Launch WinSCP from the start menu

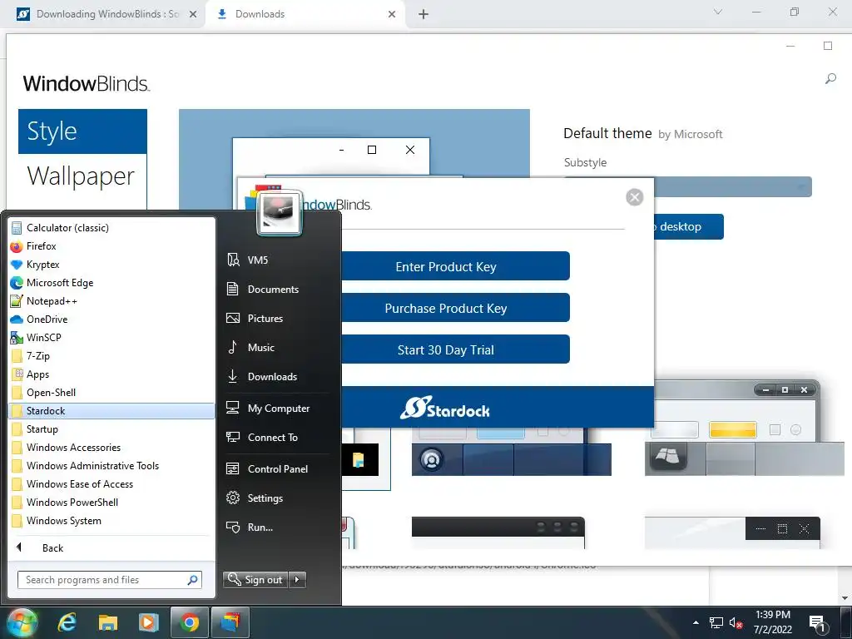tap(112, 338)
